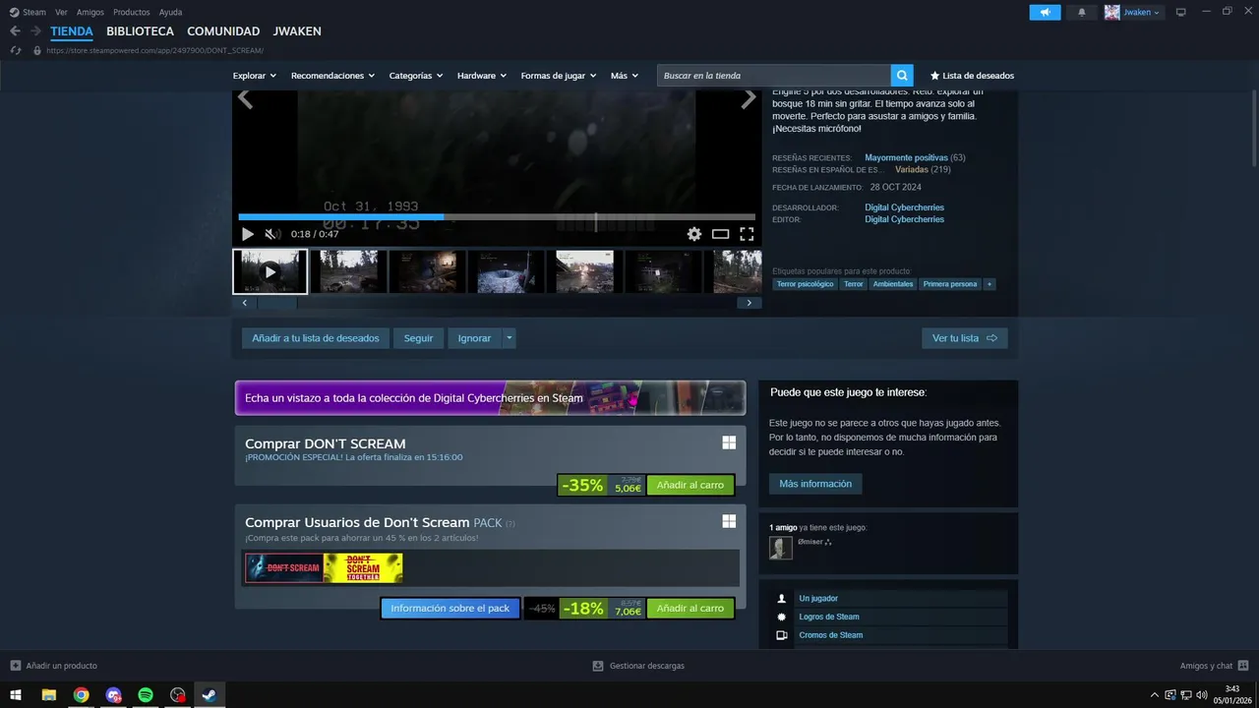Expand the Hardware dropdown menu

coord(482,76)
